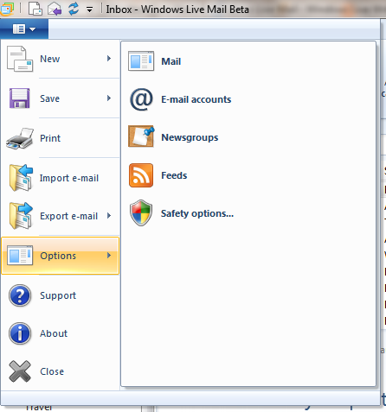This screenshot has width=386, height=412.
Task: Open the quick access toolbar customize dropdown
Action: (90, 10)
